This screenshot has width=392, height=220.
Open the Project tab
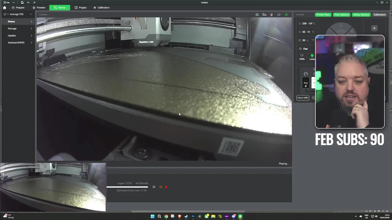[81, 8]
